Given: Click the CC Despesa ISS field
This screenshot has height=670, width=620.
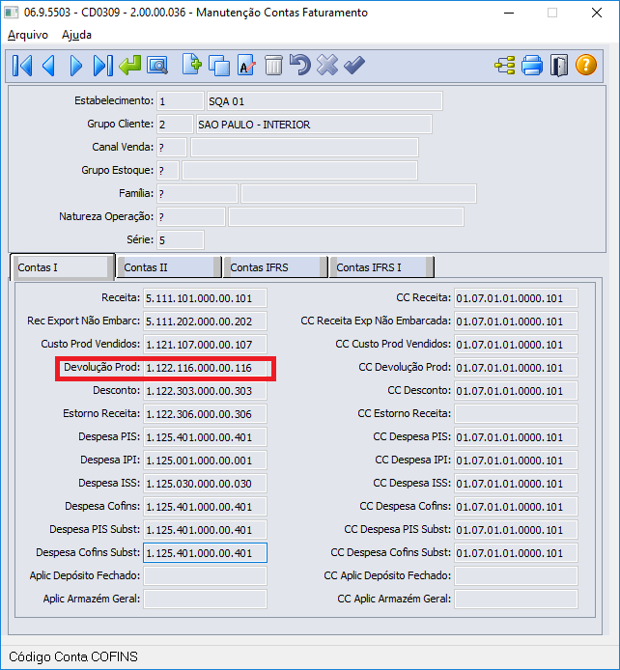Looking at the screenshot, I should pos(516,483).
